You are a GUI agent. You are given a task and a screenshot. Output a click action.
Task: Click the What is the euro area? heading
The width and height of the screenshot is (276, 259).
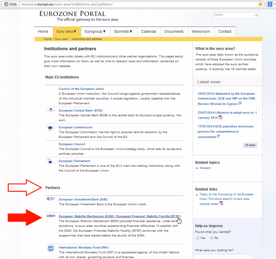(x=215, y=48)
